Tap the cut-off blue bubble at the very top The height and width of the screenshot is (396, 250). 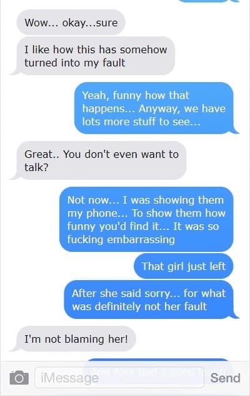coord(208,1)
